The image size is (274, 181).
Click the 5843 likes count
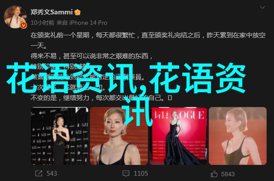(x=228, y=174)
